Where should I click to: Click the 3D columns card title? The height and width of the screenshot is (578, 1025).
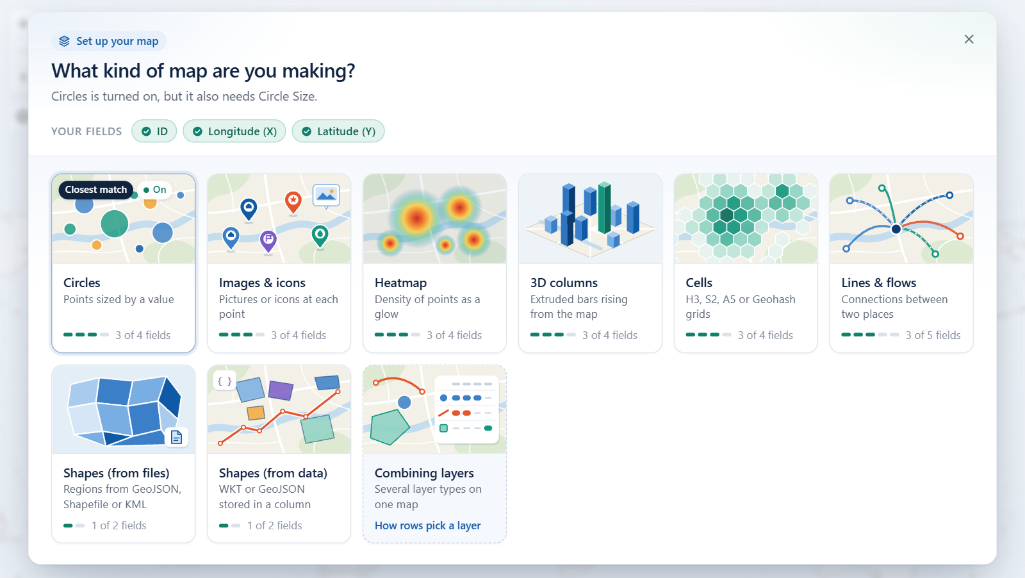(x=564, y=283)
